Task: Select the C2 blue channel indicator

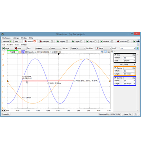Action: coord(23,52)
